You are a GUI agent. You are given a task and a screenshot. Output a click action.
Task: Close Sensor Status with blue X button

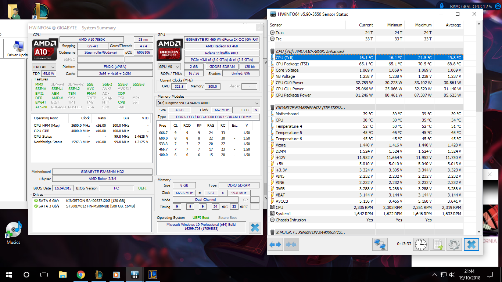471,244
